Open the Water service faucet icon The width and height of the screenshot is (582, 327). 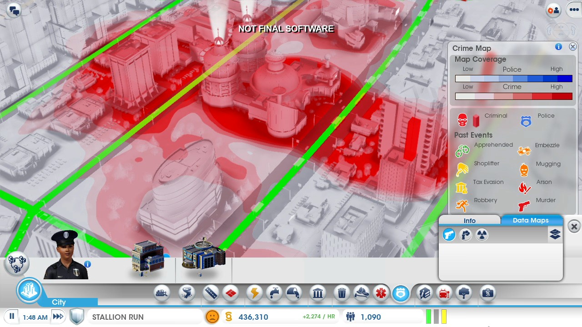275,293
